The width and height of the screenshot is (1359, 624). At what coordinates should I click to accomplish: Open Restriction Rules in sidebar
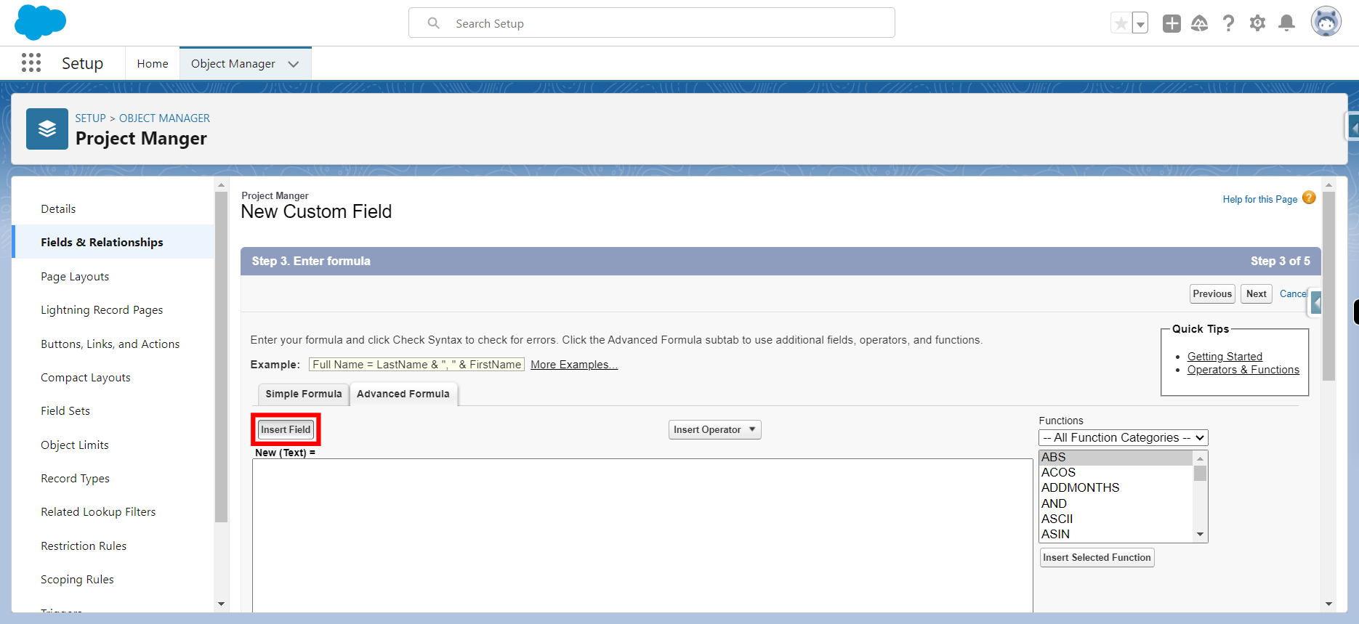84,546
